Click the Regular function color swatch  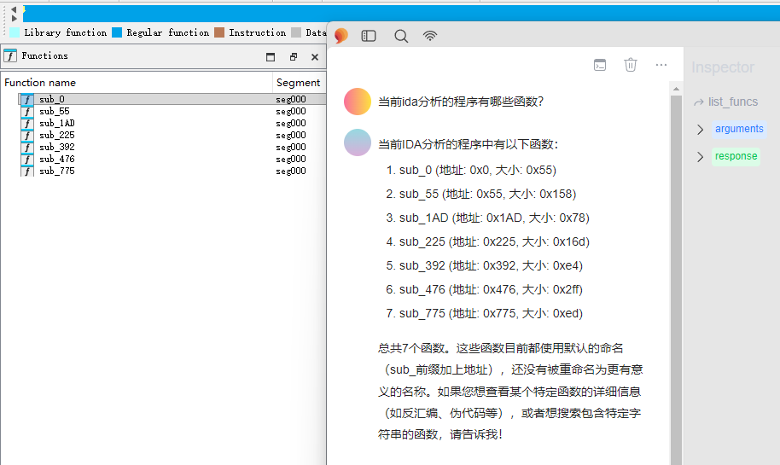(x=117, y=32)
